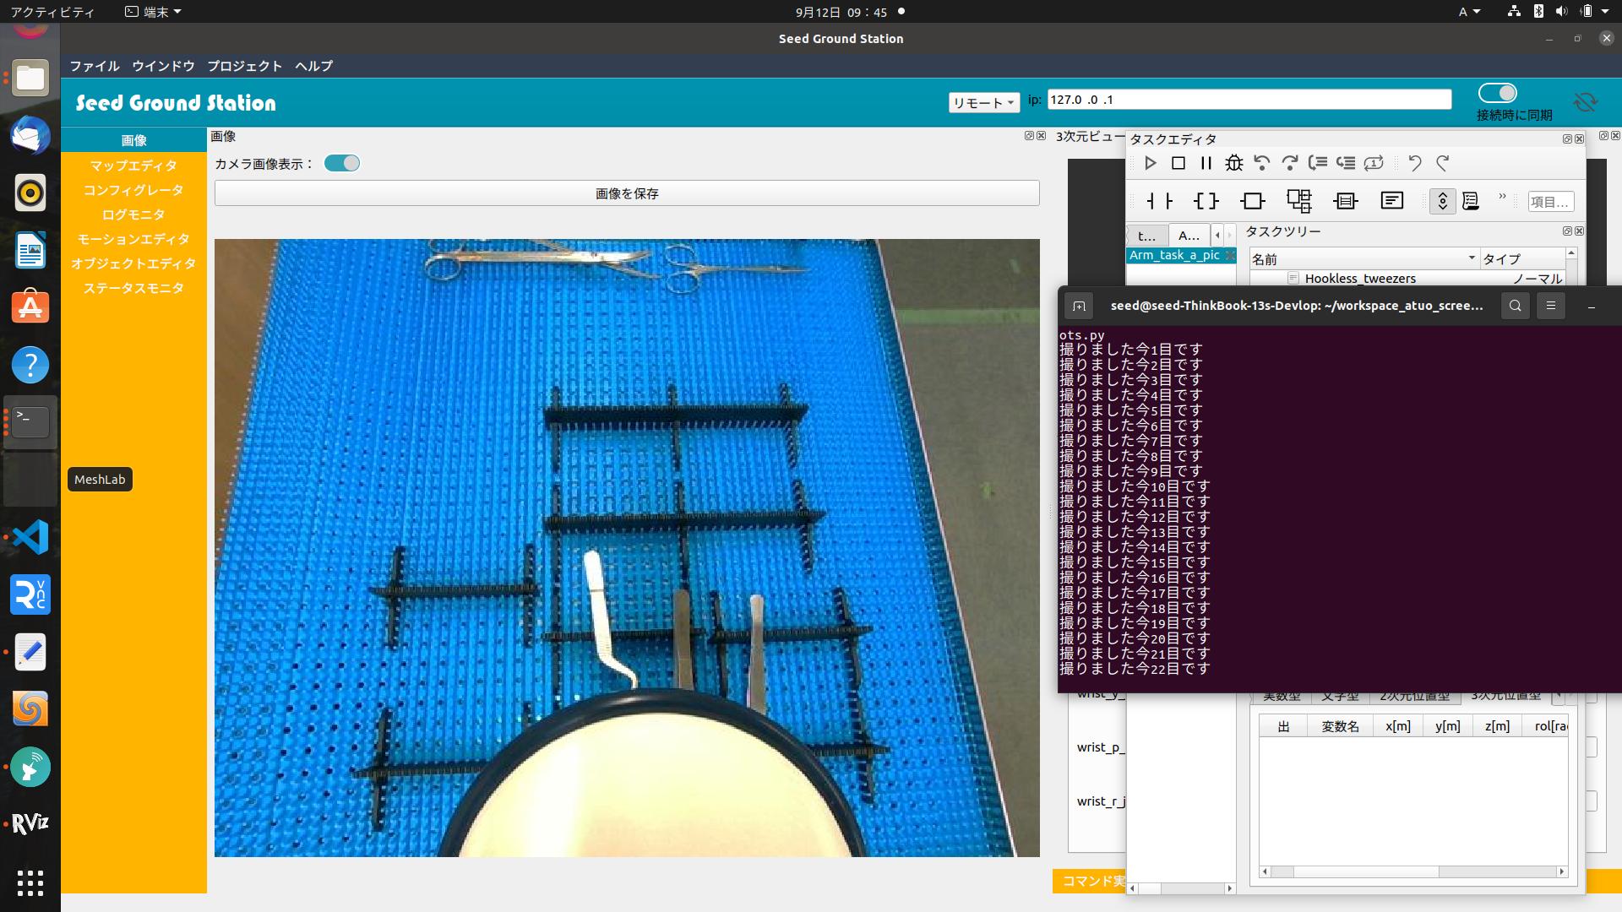Image resolution: width=1622 pixels, height=912 pixels.
Task: Click the connection sync icon
Action: tap(1586, 102)
